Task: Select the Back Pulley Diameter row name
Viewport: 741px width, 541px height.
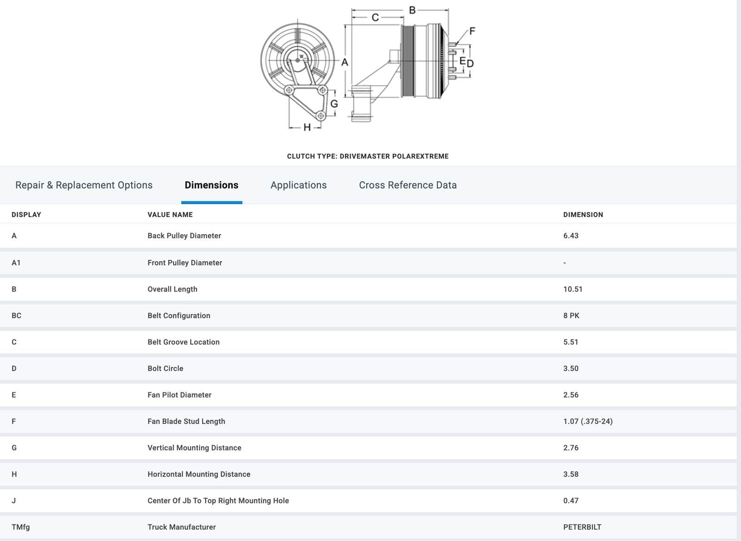Action: pos(184,235)
